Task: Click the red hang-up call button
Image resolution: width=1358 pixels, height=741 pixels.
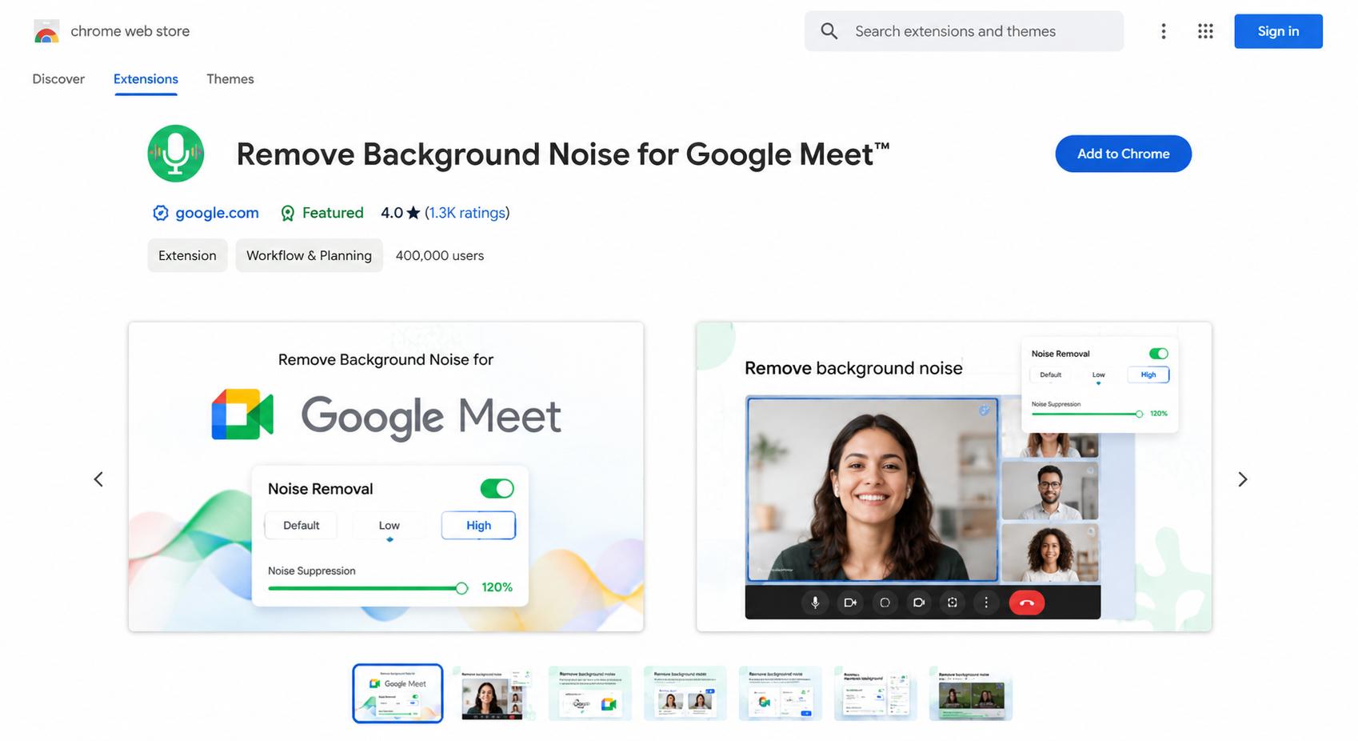Action: point(1027,603)
